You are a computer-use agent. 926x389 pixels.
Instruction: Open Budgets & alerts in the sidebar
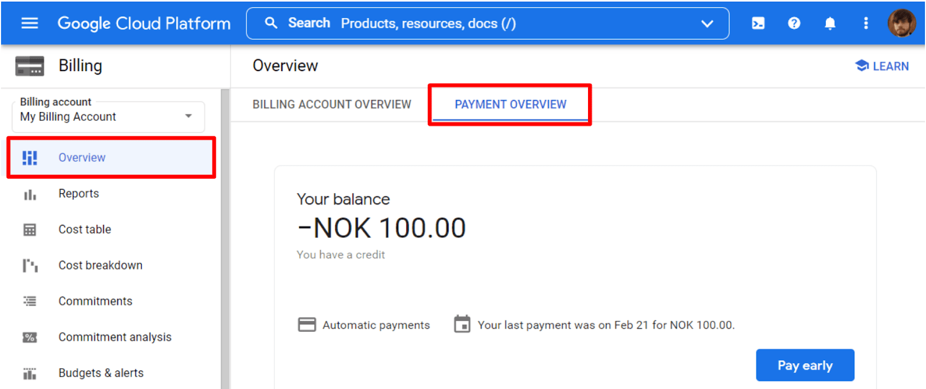click(x=101, y=373)
